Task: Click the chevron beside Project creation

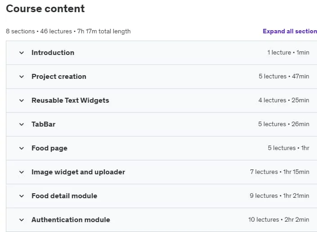Action: point(22,77)
